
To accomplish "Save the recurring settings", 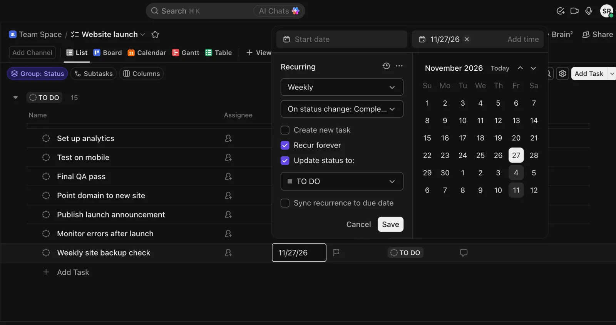I will (x=390, y=224).
